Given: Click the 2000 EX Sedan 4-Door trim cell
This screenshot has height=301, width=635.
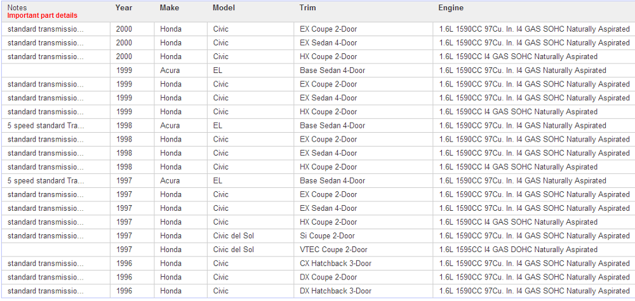Looking at the screenshot, I should [x=328, y=43].
